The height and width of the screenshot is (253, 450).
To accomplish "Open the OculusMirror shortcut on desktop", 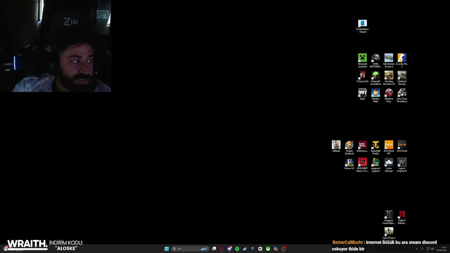I will point(362,26).
